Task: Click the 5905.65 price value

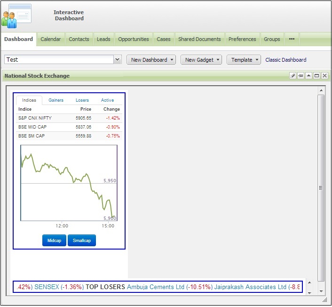Action: pyautogui.click(x=83, y=118)
